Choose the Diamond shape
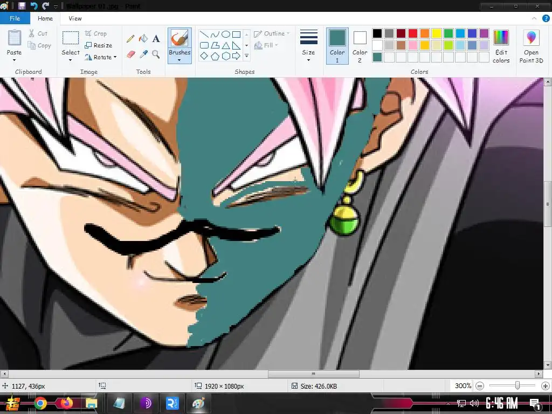Screen dimensions: 552x414 coord(204,56)
